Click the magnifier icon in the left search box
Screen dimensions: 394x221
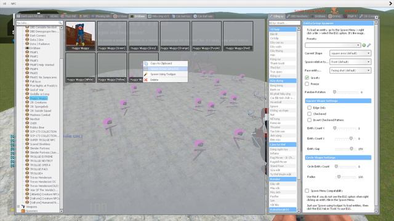tap(60, 23)
